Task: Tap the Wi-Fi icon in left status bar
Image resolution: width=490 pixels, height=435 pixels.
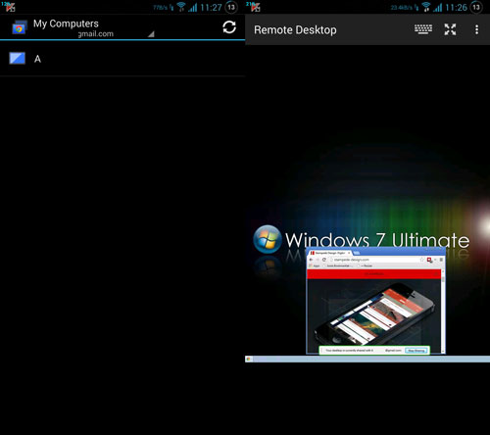Action: point(181,7)
